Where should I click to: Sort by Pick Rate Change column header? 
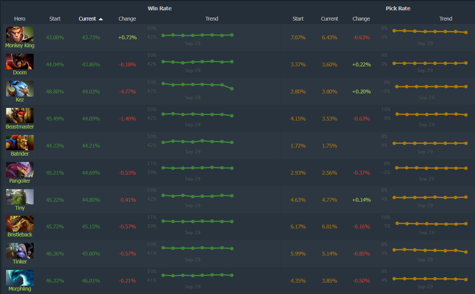tap(361, 19)
